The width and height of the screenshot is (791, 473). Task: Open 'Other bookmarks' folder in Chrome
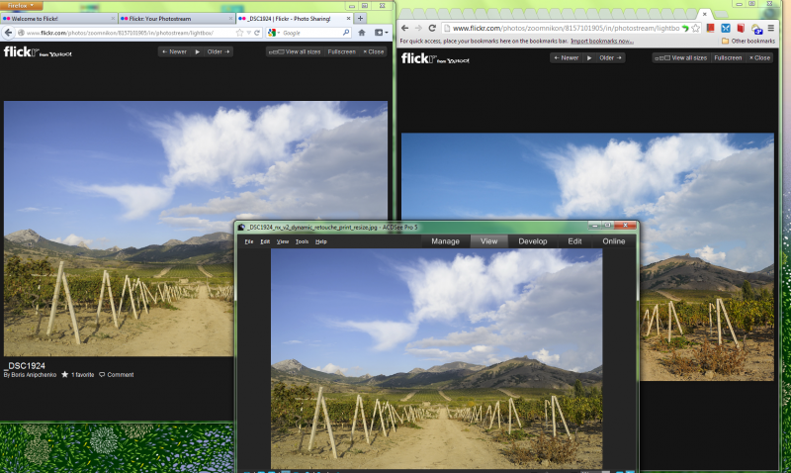[748, 41]
